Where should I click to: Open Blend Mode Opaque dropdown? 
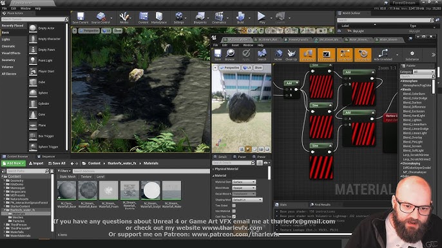[244, 188]
